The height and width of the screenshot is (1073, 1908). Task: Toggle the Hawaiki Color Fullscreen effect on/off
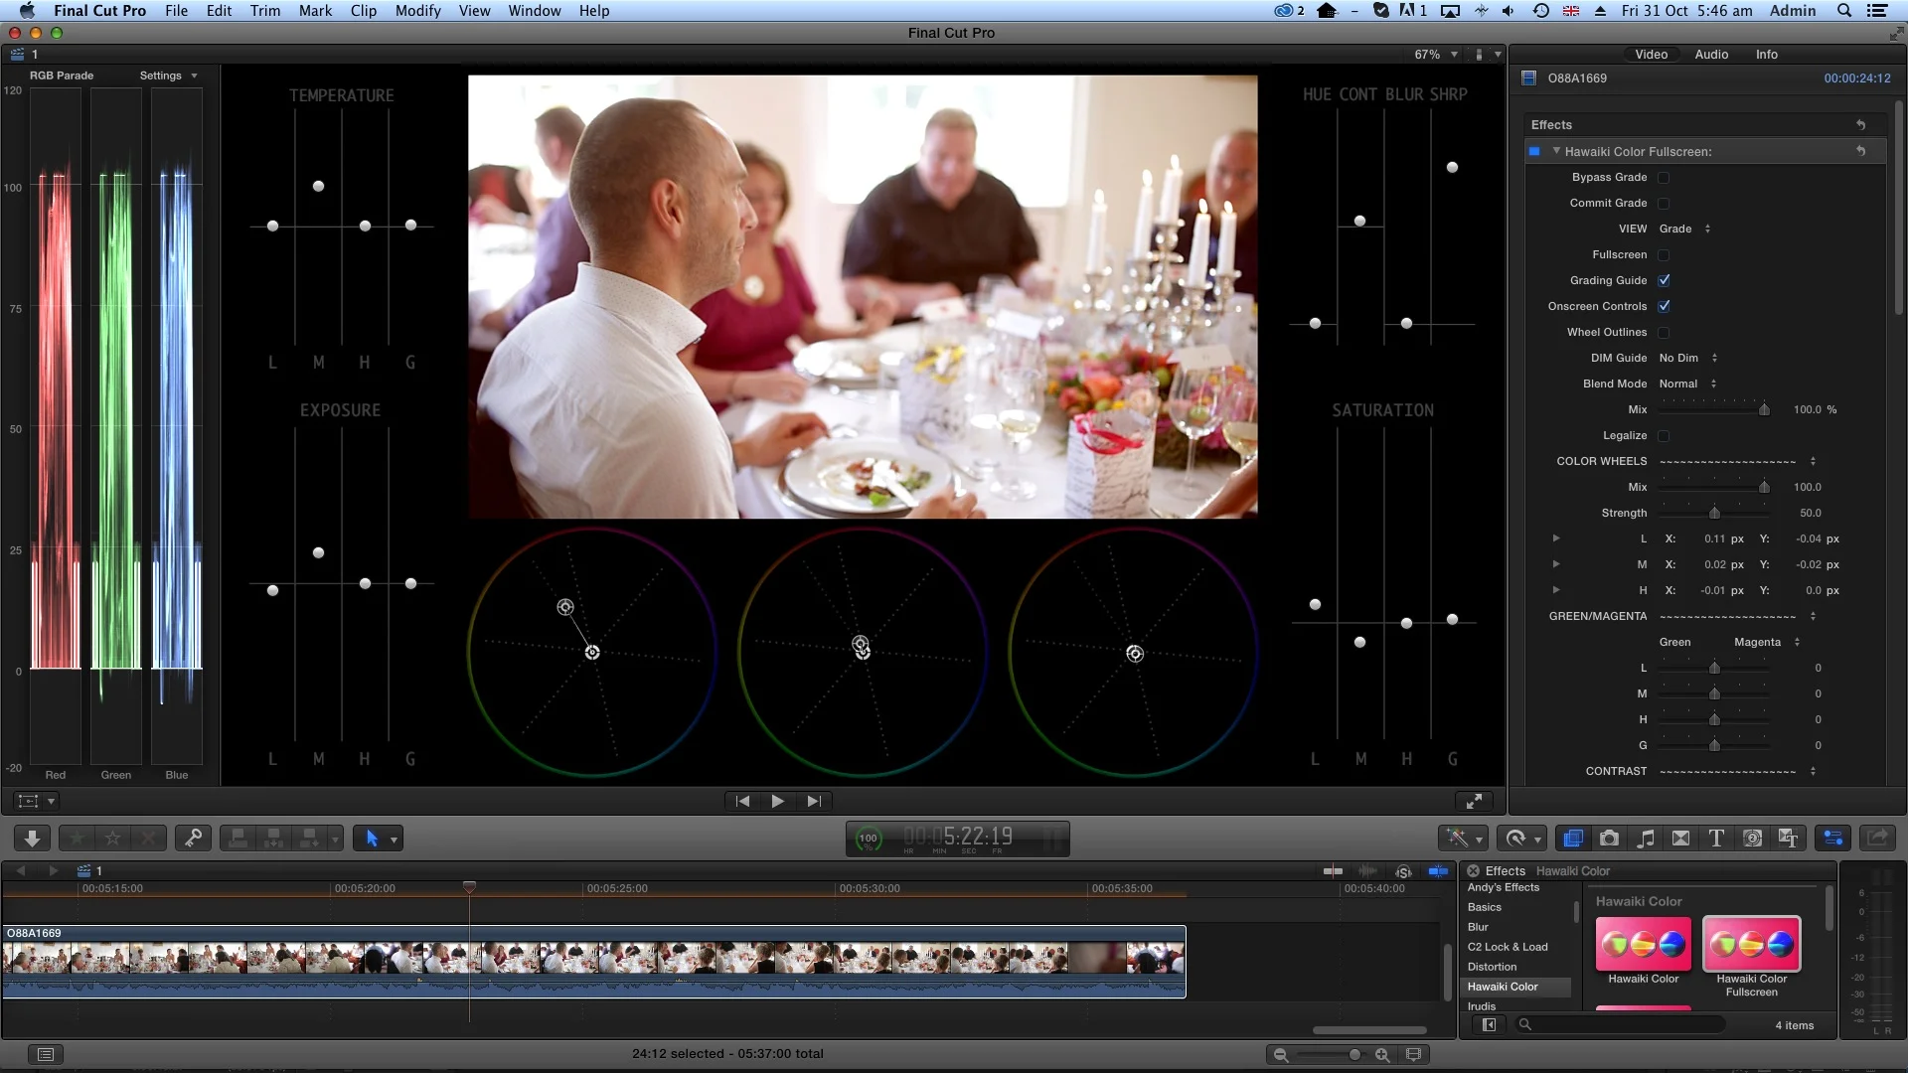point(1534,152)
